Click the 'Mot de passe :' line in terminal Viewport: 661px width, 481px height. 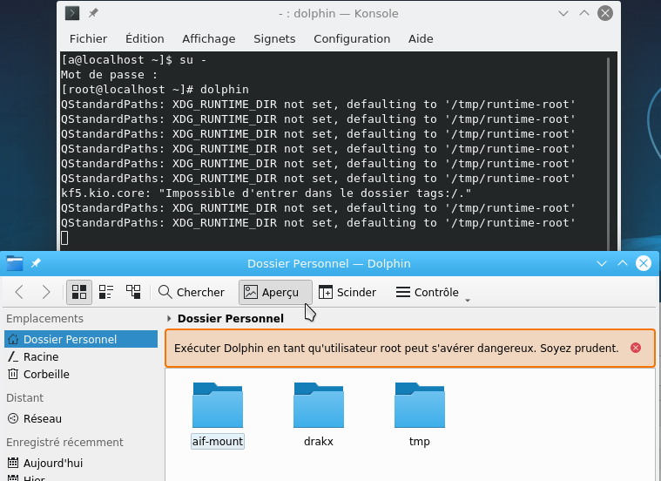tap(109, 75)
